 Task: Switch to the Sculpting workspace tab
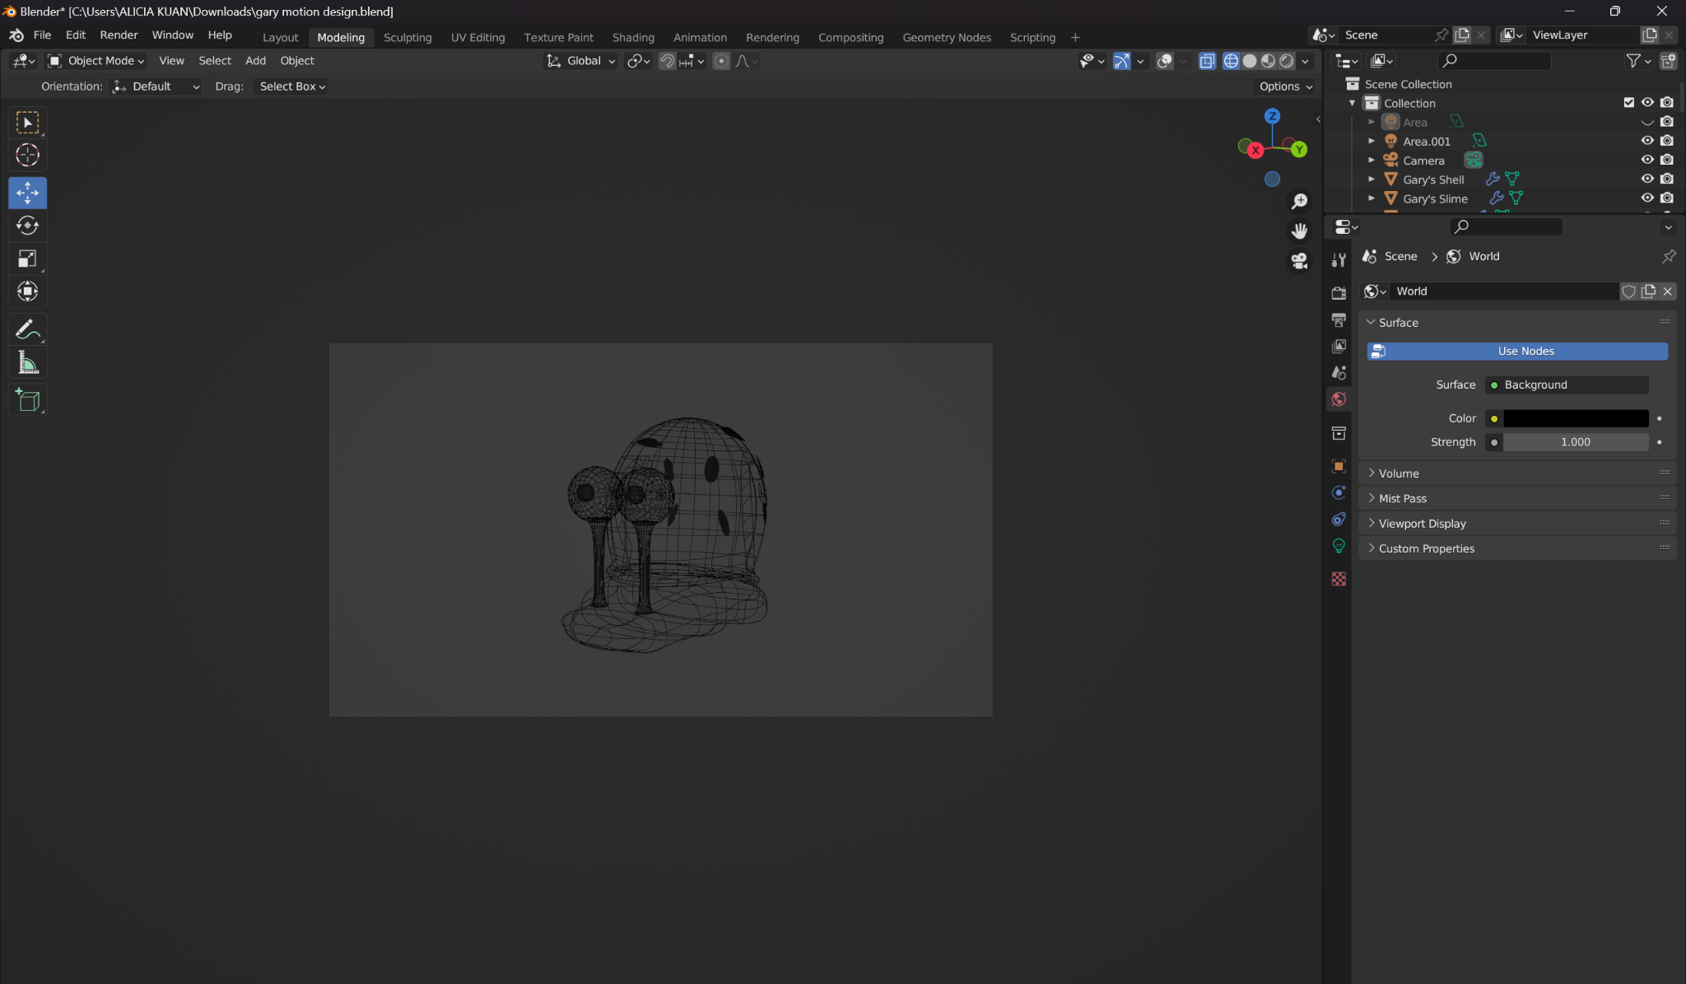(408, 38)
